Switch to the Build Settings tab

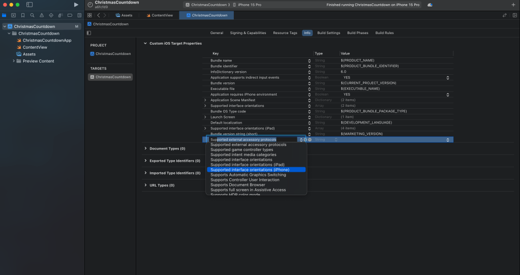tap(328, 33)
